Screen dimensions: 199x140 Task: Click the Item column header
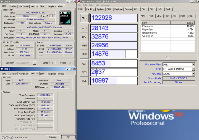156,23
